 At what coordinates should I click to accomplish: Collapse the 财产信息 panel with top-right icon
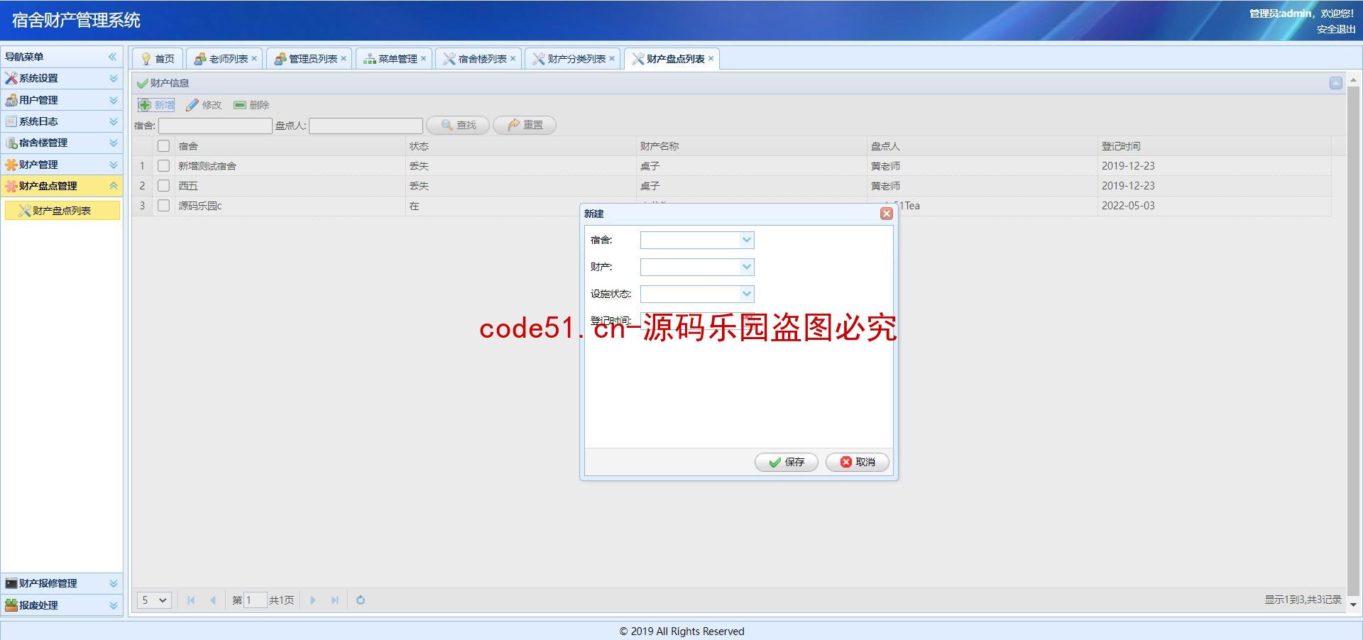[1335, 83]
